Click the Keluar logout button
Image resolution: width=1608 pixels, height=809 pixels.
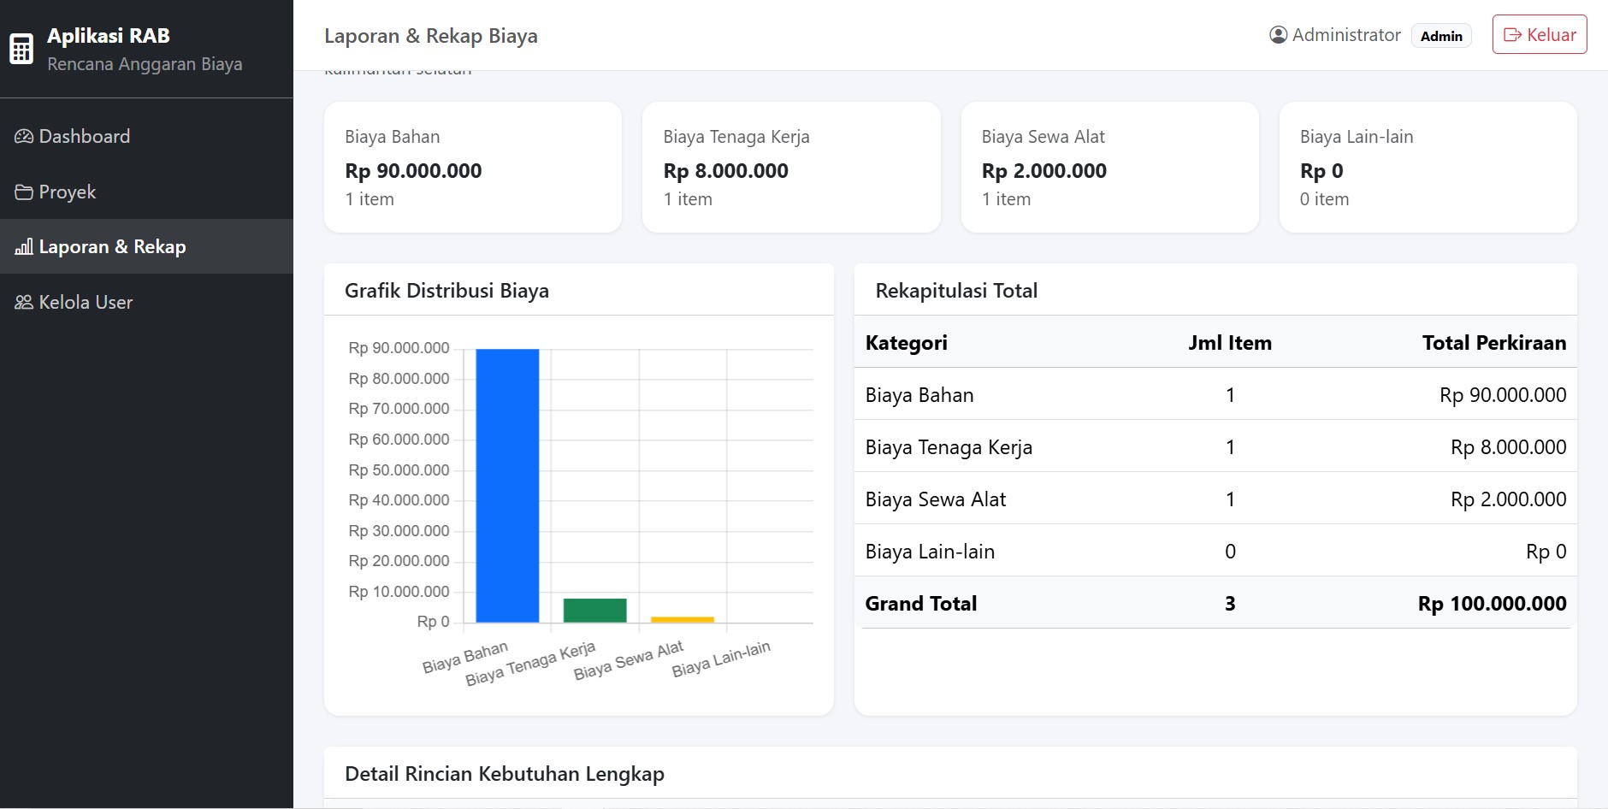(x=1540, y=35)
